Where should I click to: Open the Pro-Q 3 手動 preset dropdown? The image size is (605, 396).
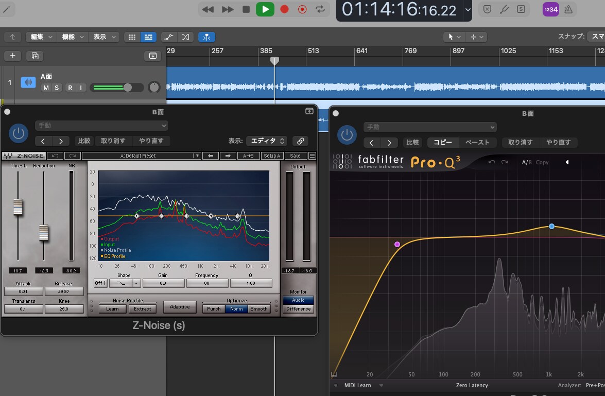pos(430,127)
